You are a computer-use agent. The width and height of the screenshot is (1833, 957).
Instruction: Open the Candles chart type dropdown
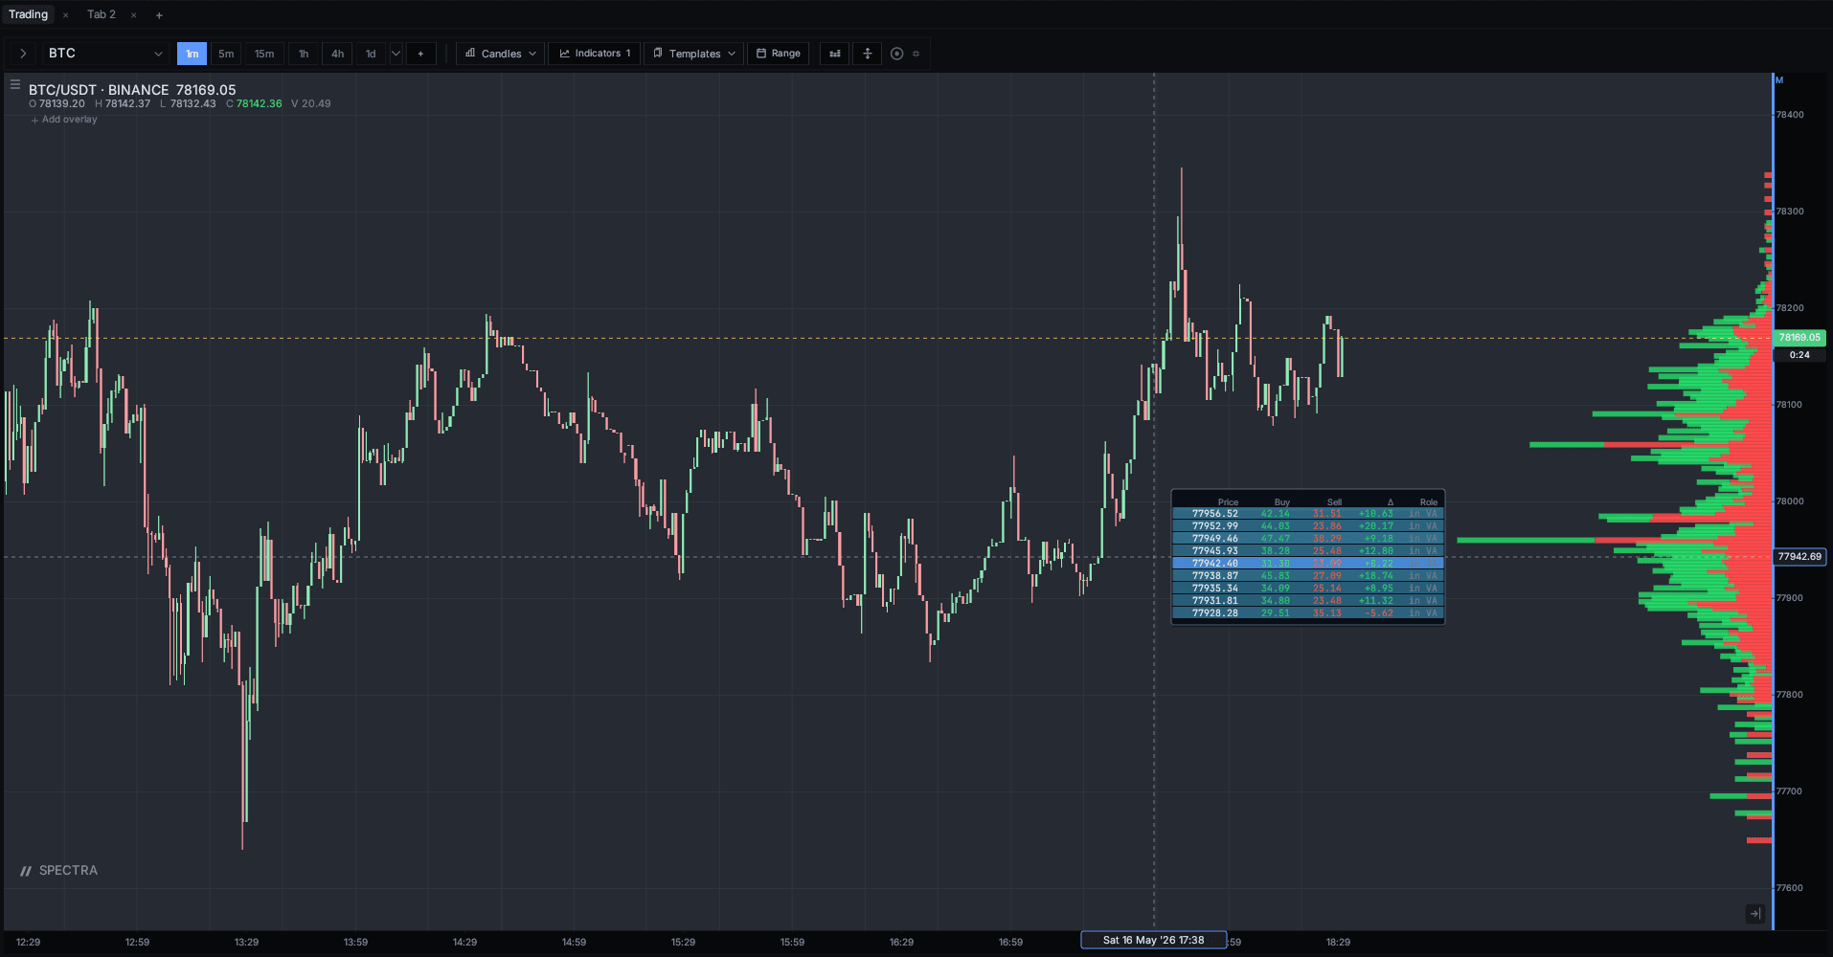click(x=501, y=54)
